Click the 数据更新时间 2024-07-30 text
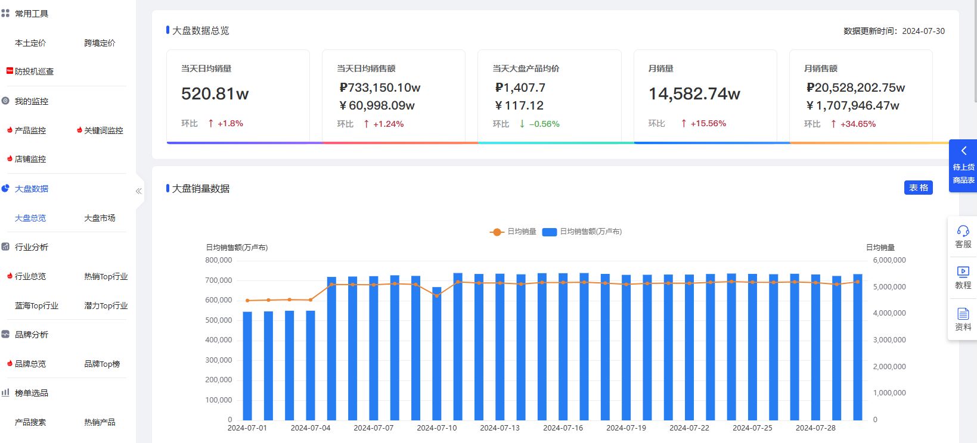Image resolution: width=977 pixels, height=443 pixels. coord(894,31)
